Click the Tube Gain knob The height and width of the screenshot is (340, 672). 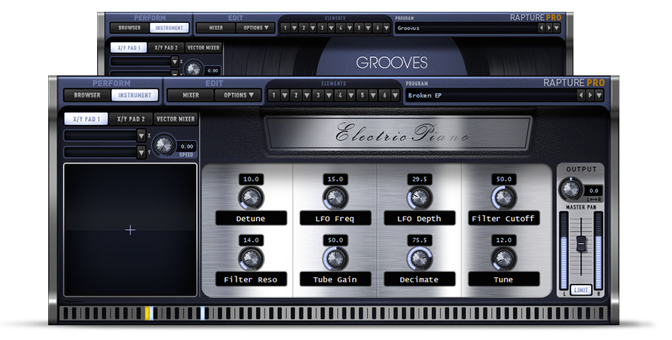(x=335, y=259)
